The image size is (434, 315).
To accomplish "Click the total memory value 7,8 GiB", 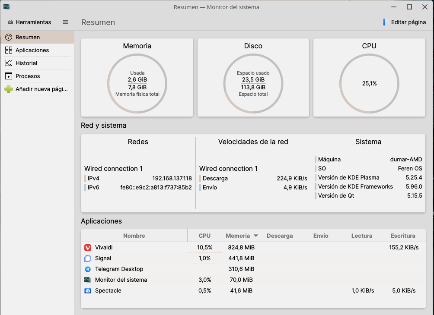I will coord(137,87).
